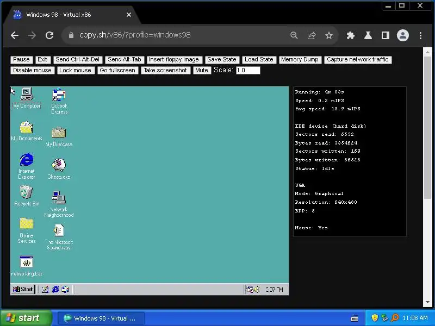Click the Windows 98 tray volume icon
This screenshot has height=326, width=435.
(256, 290)
